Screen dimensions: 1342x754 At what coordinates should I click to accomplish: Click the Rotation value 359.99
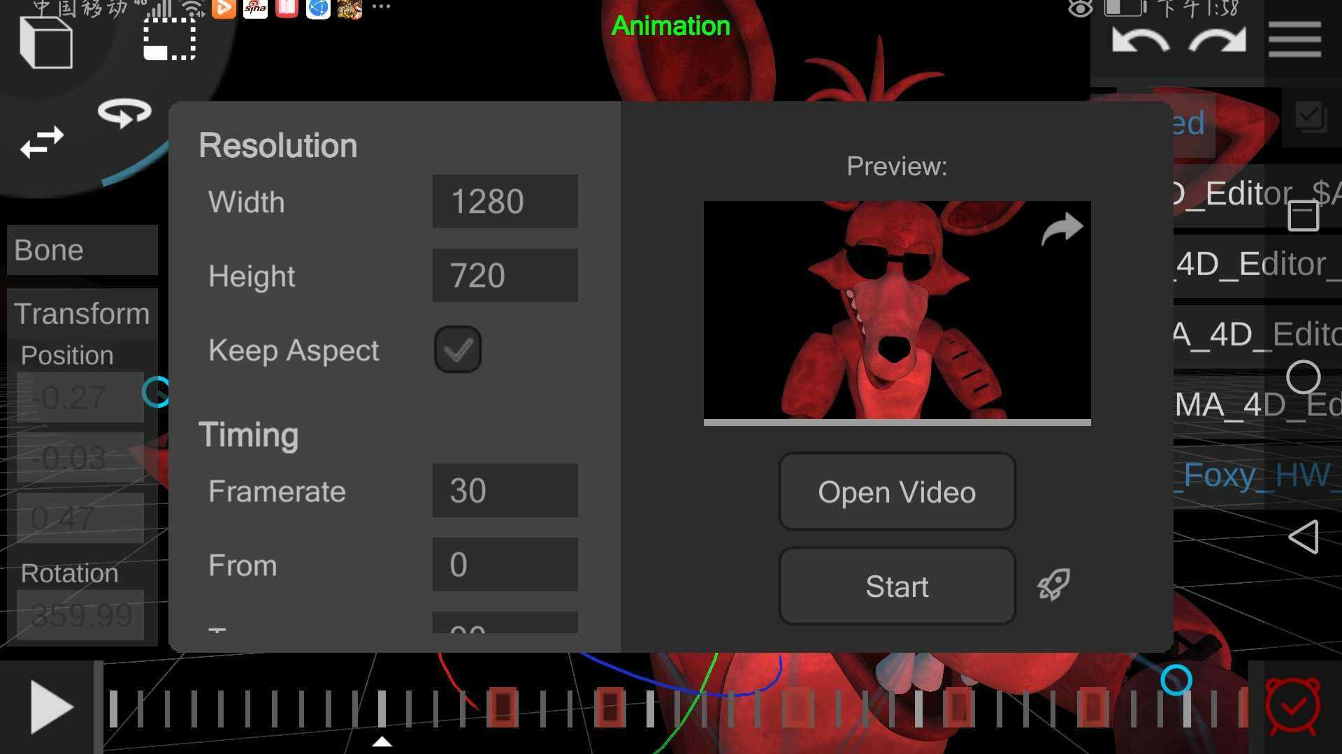click(80, 615)
